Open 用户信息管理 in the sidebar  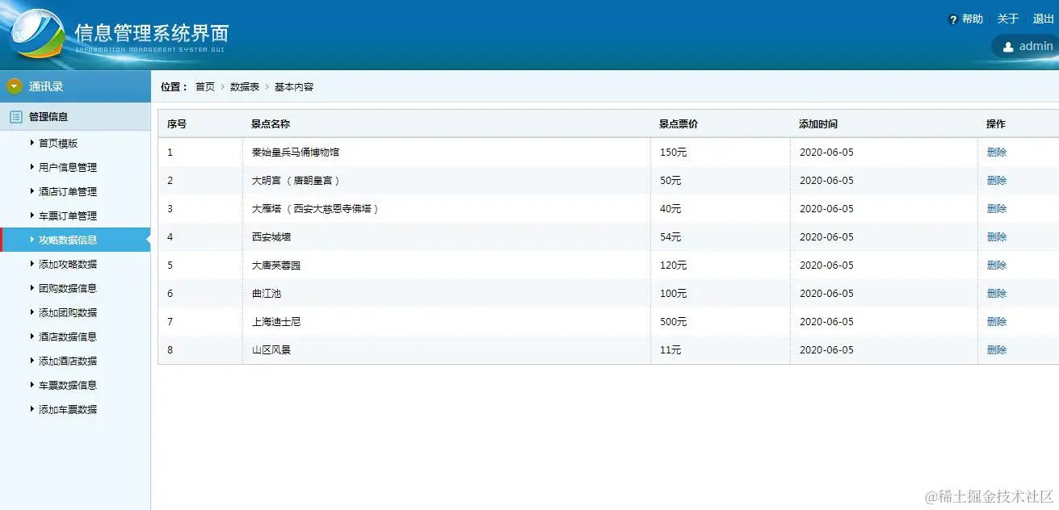coord(68,167)
